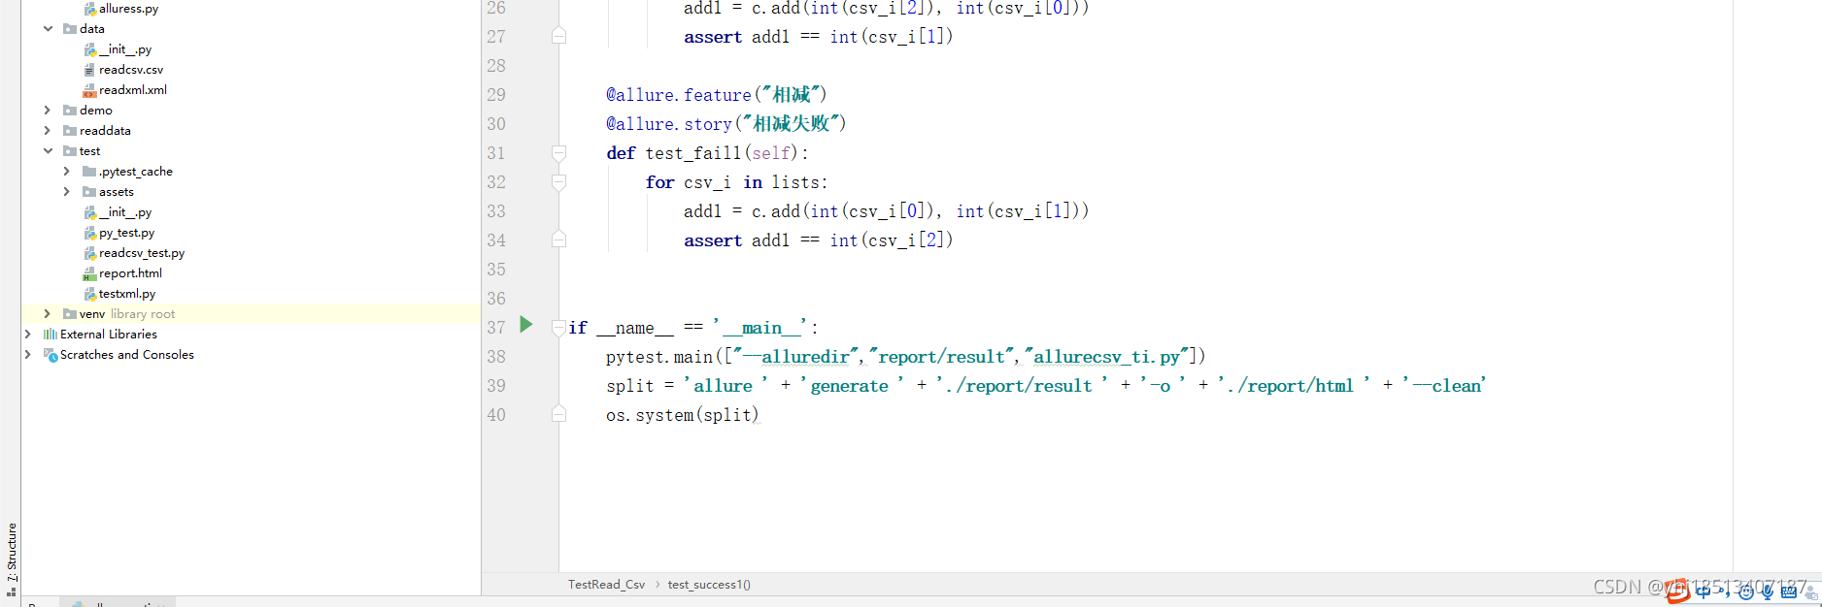This screenshot has width=1822, height=607.
Task: Click the Sogou input method logo
Action: (1678, 591)
